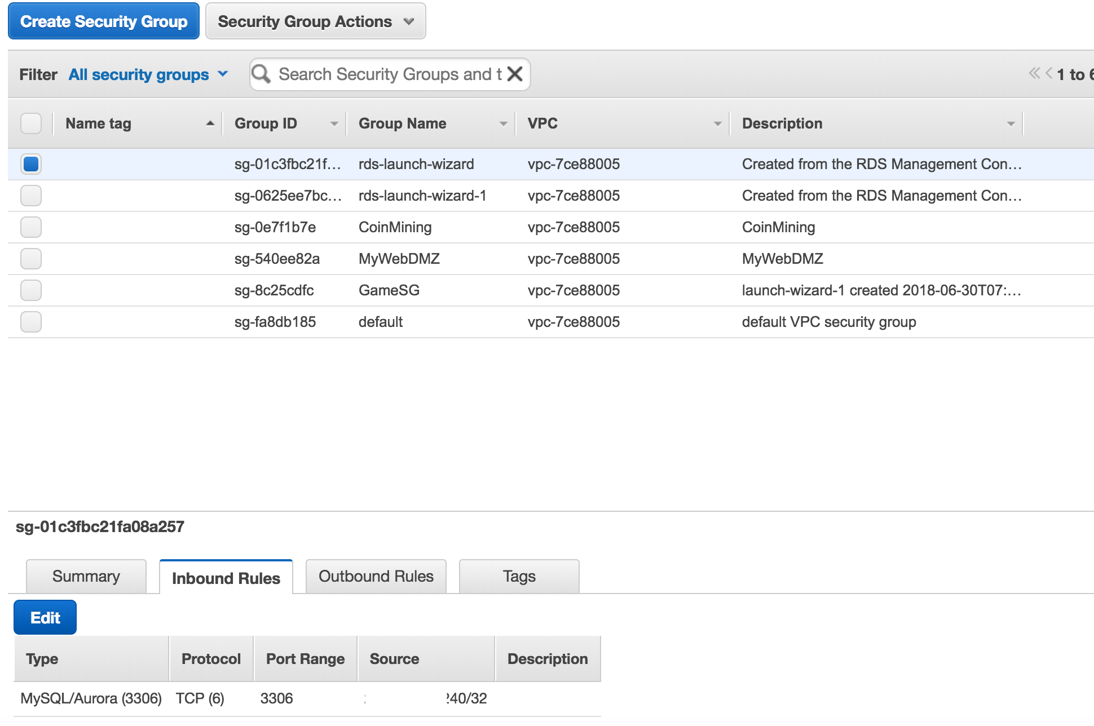The image size is (1094, 726).
Task: Open Description column dropdown arrow
Action: tap(1011, 123)
